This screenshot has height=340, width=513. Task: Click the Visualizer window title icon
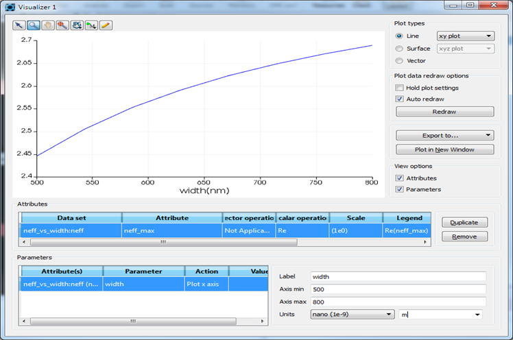(10, 7)
